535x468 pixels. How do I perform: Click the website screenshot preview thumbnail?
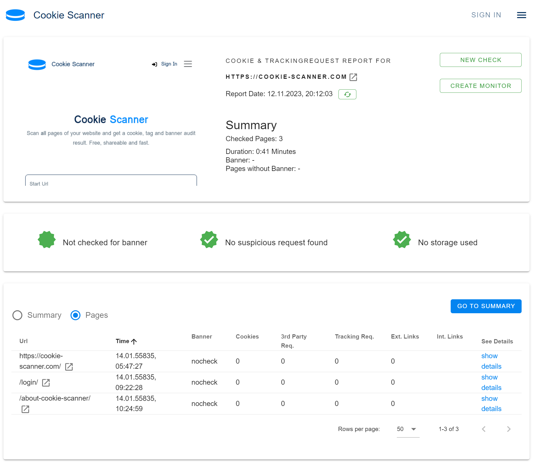click(111, 119)
